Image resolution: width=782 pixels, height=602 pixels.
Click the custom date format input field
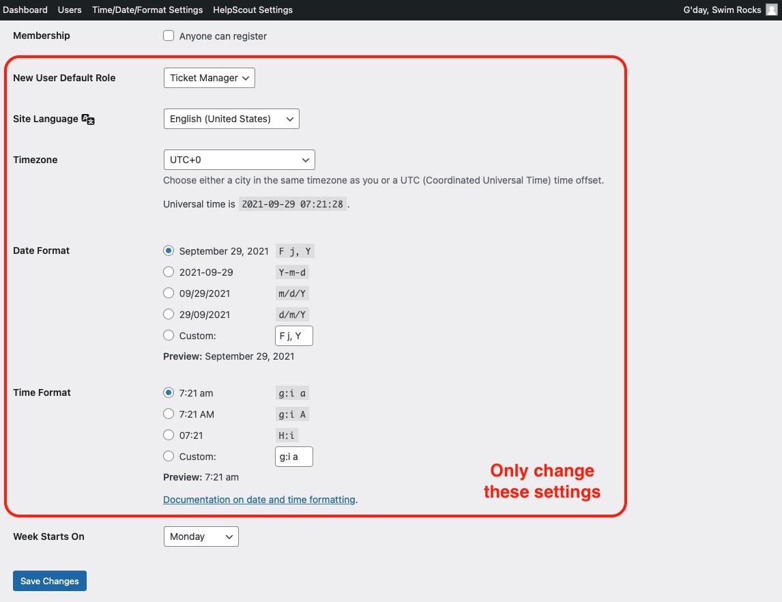click(293, 336)
